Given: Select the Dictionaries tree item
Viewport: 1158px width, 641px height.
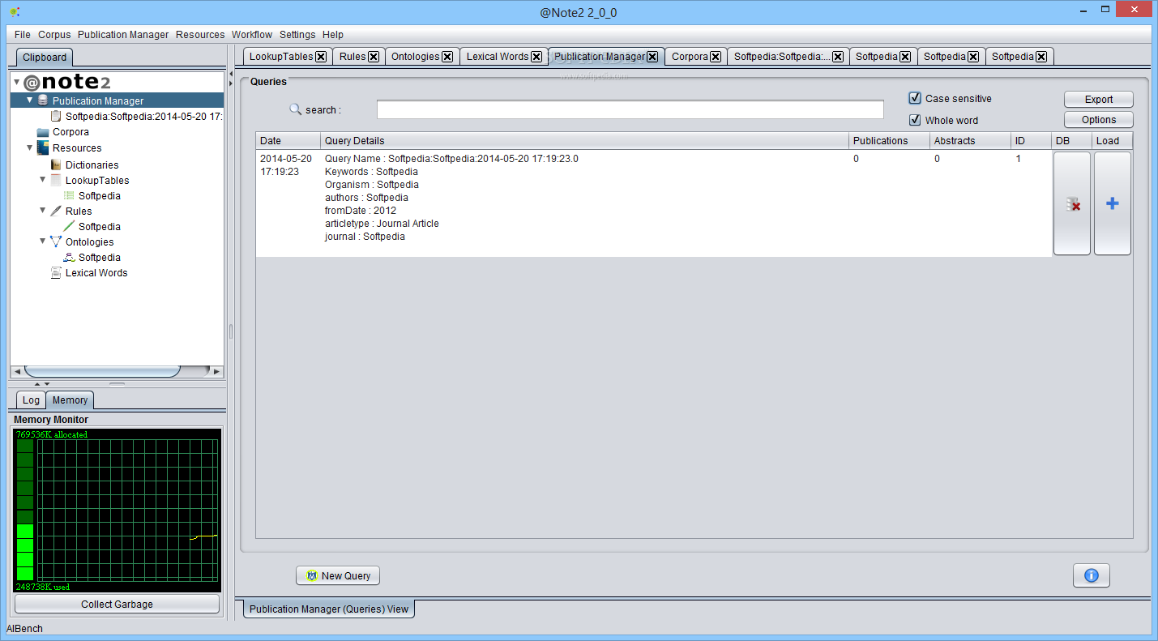Looking at the screenshot, I should 92,165.
